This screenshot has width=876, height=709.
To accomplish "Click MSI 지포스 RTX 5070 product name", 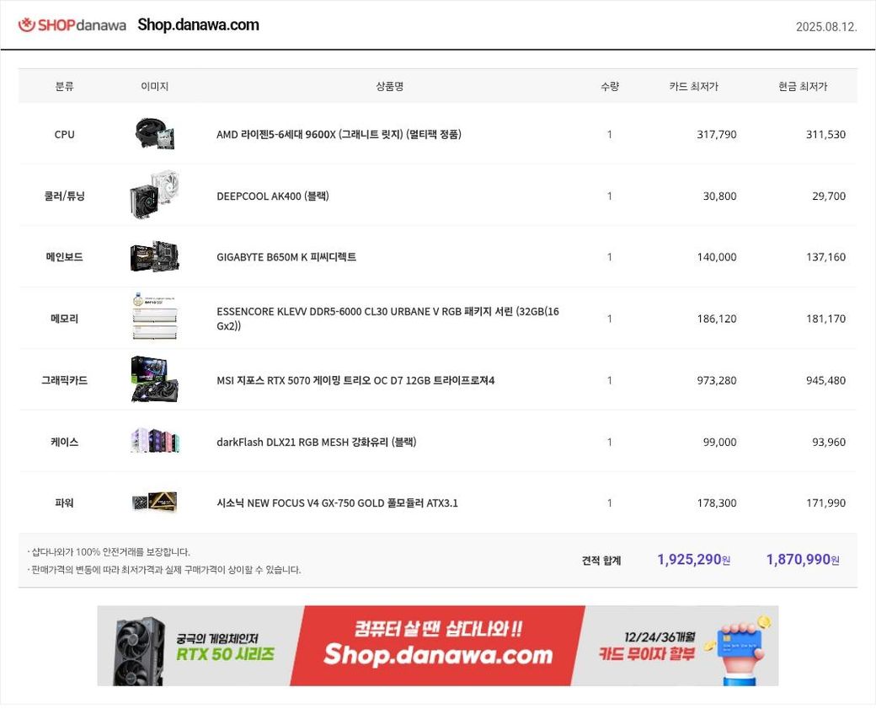I will [x=355, y=380].
